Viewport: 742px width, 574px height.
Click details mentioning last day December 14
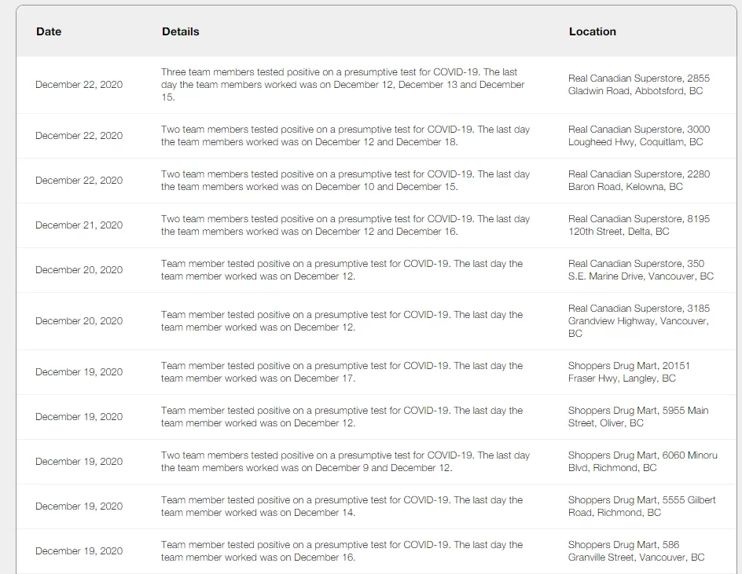pos(342,506)
